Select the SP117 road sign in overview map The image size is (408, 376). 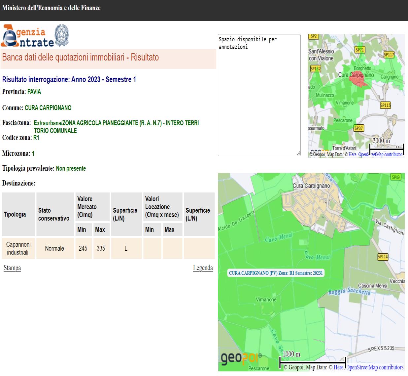tap(389, 55)
